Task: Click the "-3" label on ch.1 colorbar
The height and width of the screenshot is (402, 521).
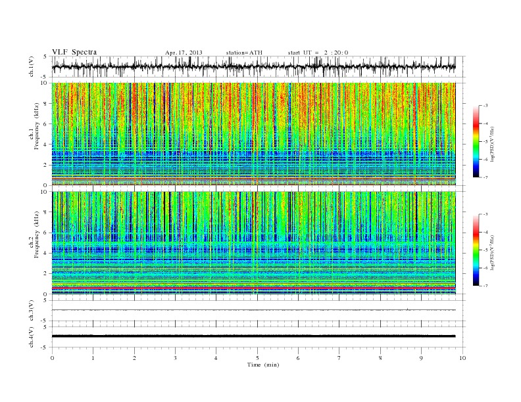Action: 485,106
